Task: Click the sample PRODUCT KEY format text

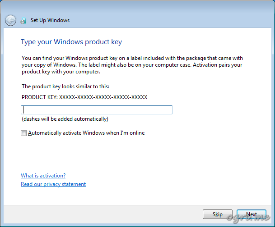Action: click(x=84, y=97)
